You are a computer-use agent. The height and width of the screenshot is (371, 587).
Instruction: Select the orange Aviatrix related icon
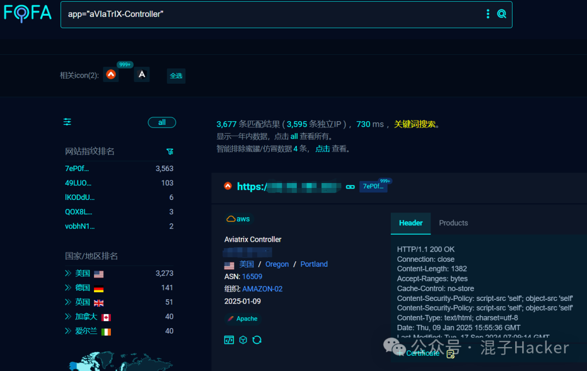(111, 74)
